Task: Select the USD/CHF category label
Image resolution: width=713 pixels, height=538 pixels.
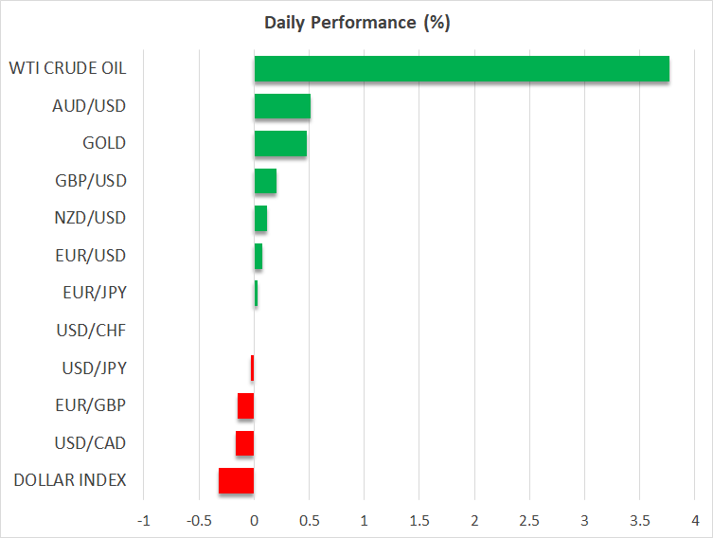Action: [92, 331]
